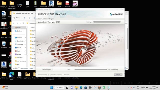
Task: Select the PLAN.bak desktop file
Action: coord(20,75)
